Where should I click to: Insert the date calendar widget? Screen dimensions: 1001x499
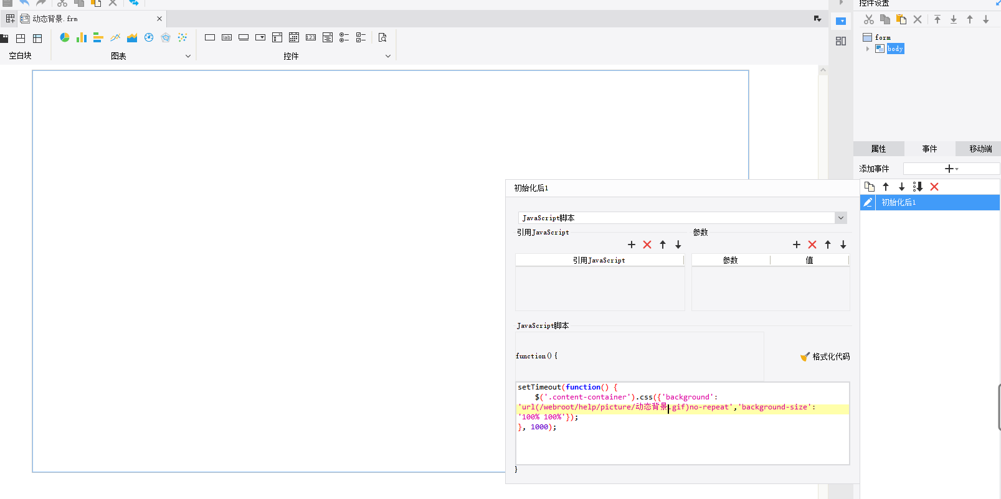coord(294,37)
